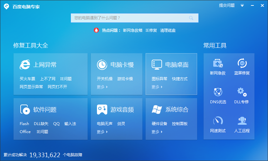Click the 电脑卡慢 clock icon
The image size is (268, 161).
102,64
